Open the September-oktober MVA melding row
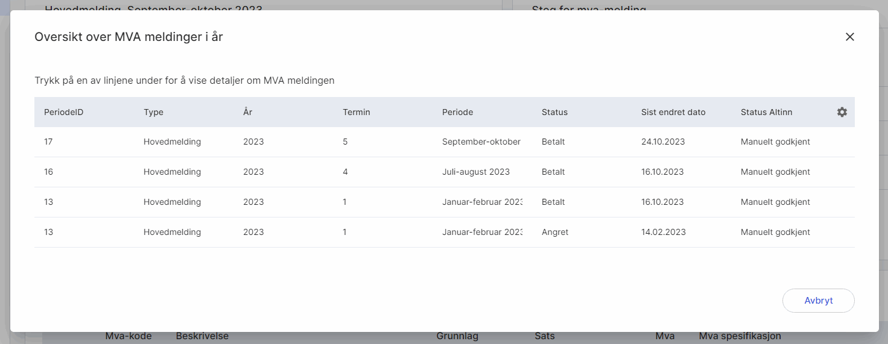Viewport: 888px width, 344px height. pyautogui.click(x=481, y=142)
